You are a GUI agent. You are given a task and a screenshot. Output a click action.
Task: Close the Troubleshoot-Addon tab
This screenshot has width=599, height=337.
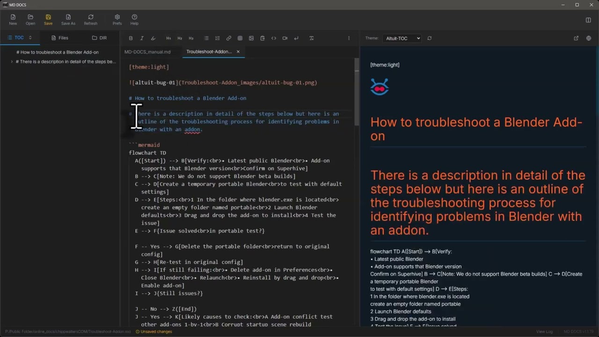pos(238,52)
